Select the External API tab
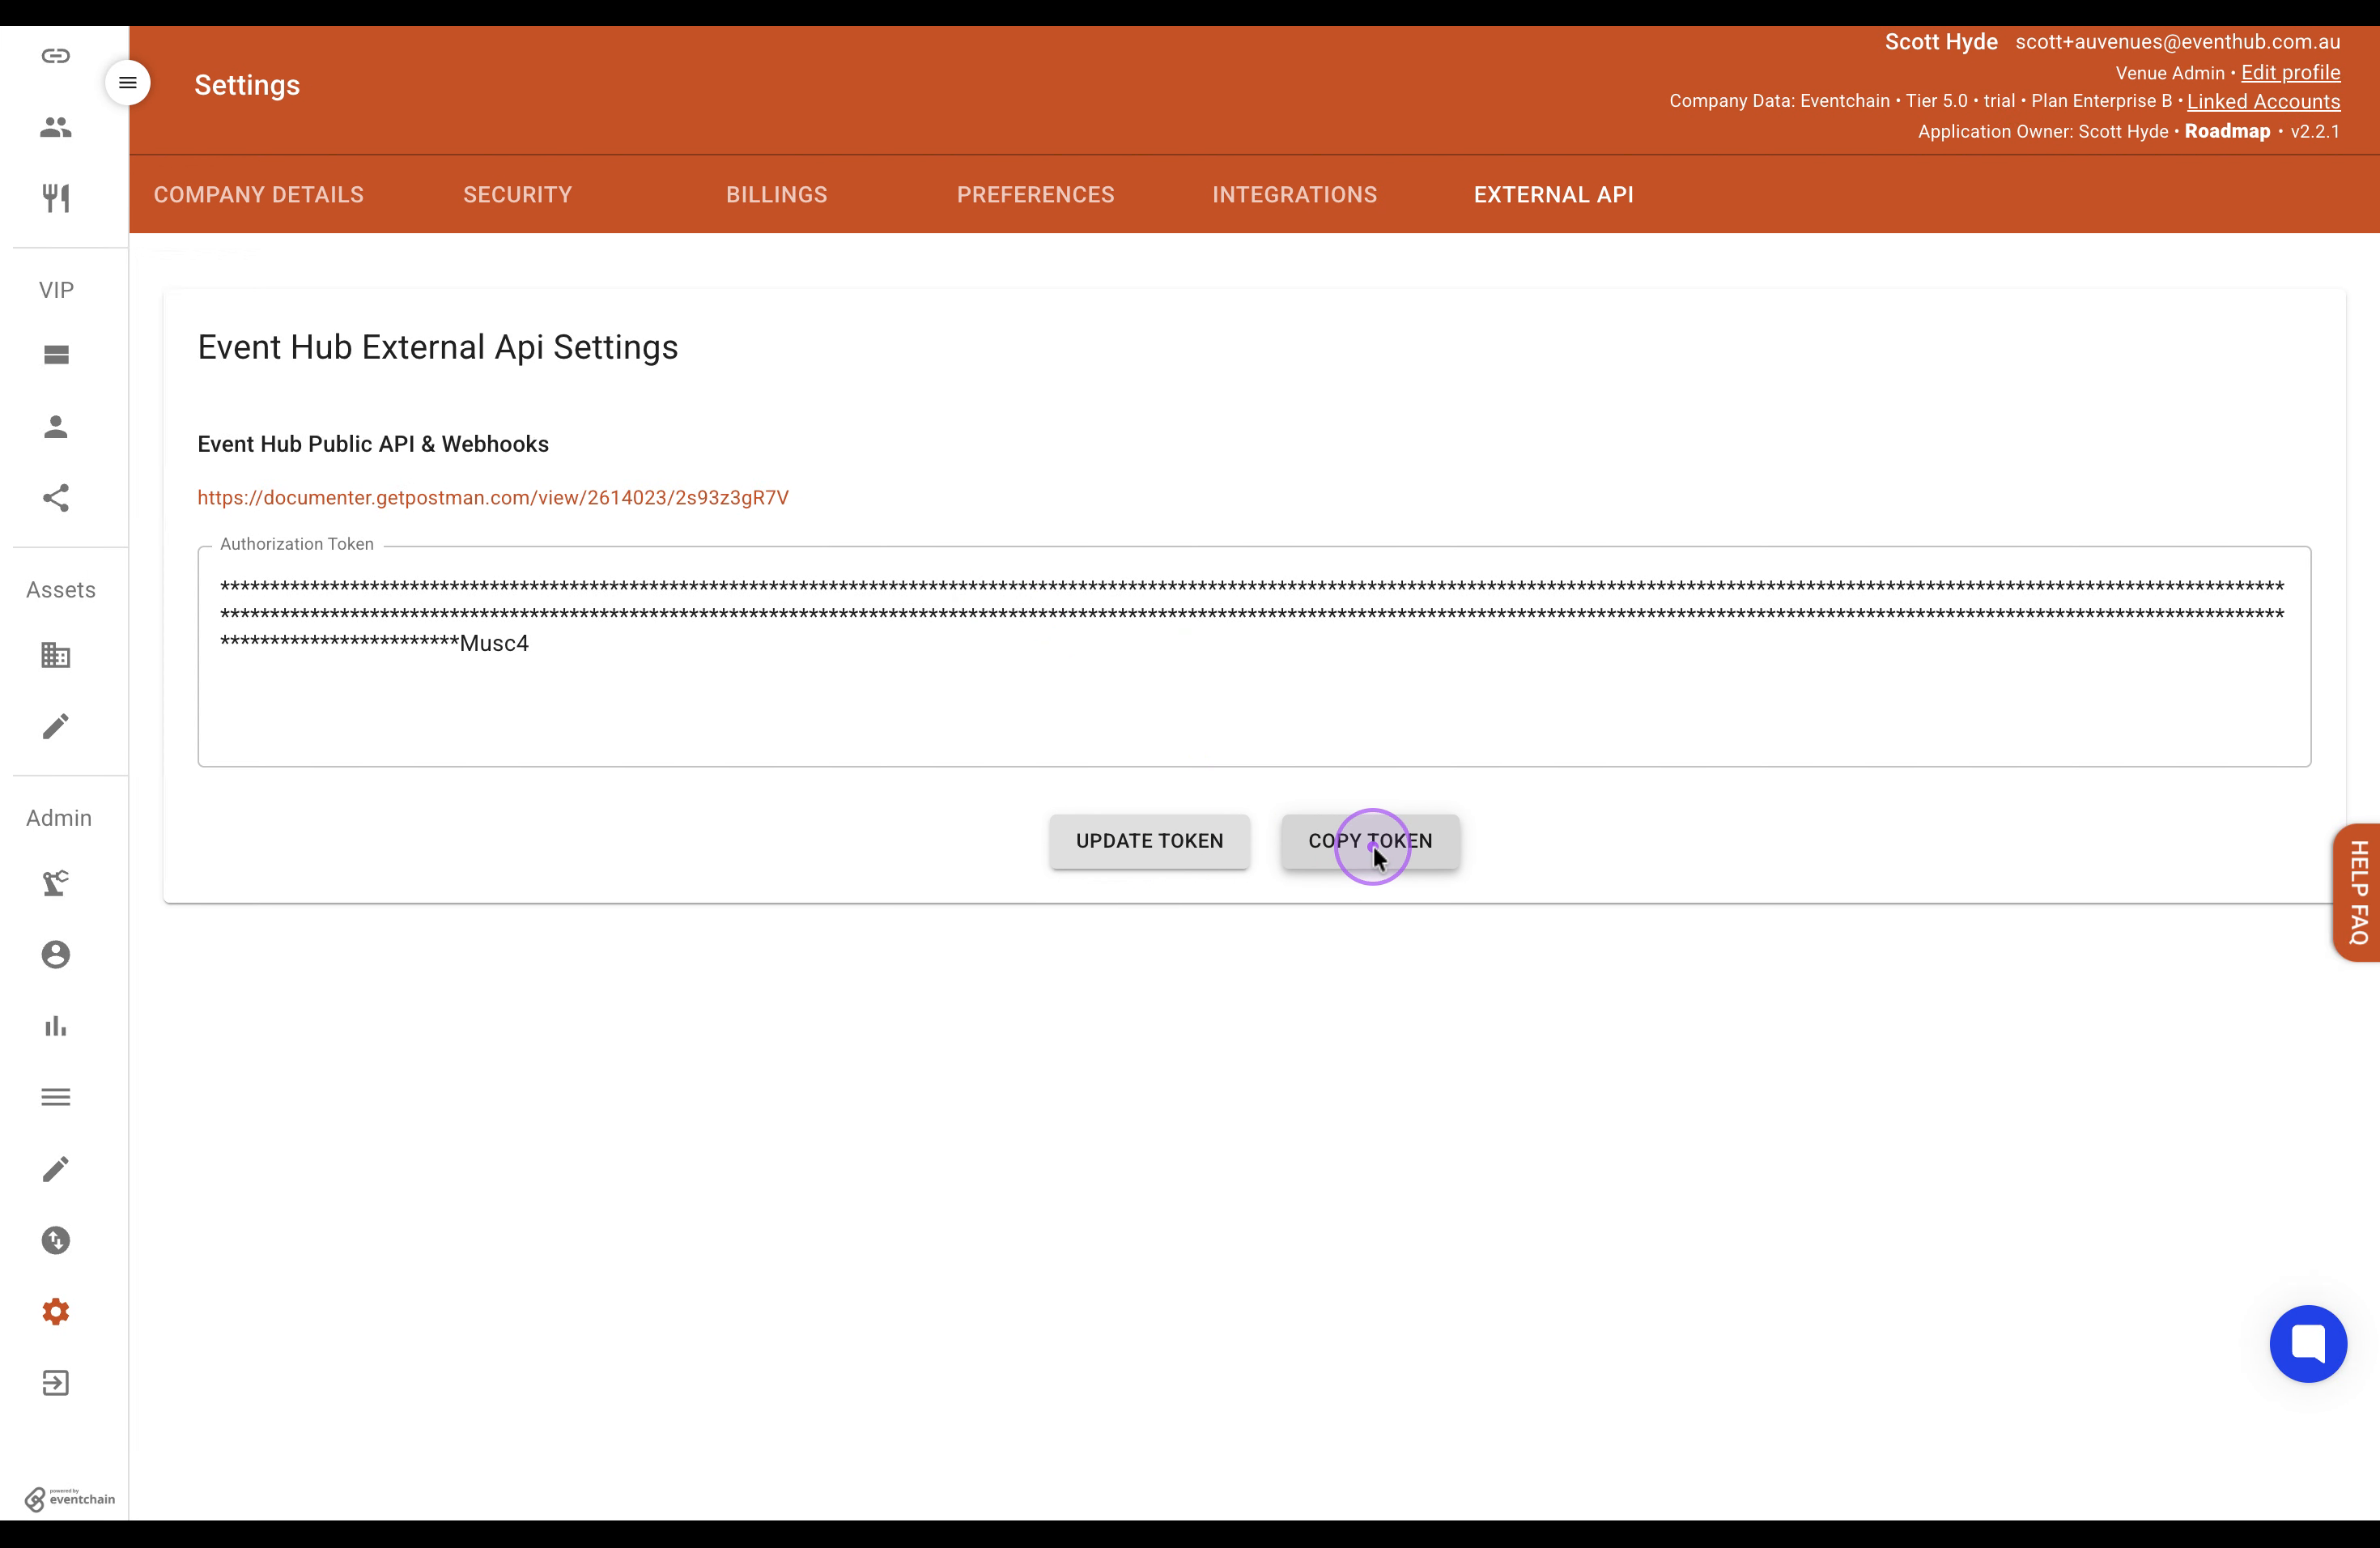This screenshot has width=2380, height=1548. 1554,195
